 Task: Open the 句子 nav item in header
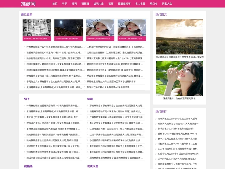click(65, 3)
